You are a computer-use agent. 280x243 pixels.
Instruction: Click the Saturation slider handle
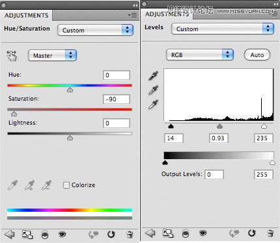pos(14,114)
